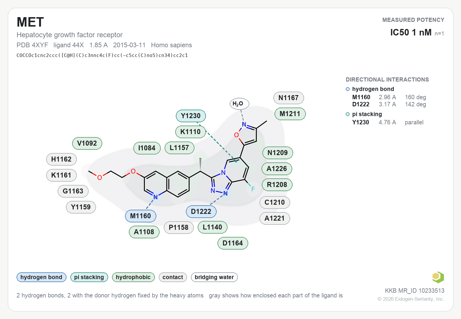Viewport: 461px width, 319px height.
Task: Click the 'MET' title heading
Action: coord(30,22)
